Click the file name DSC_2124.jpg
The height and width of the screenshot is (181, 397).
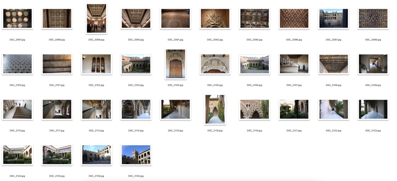point(17,176)
